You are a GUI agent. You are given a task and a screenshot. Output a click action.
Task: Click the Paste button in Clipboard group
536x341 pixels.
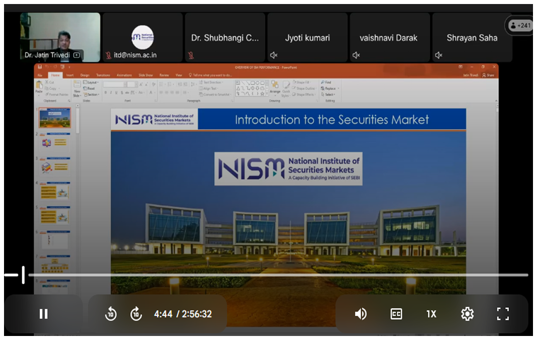(x=39, y=87)
